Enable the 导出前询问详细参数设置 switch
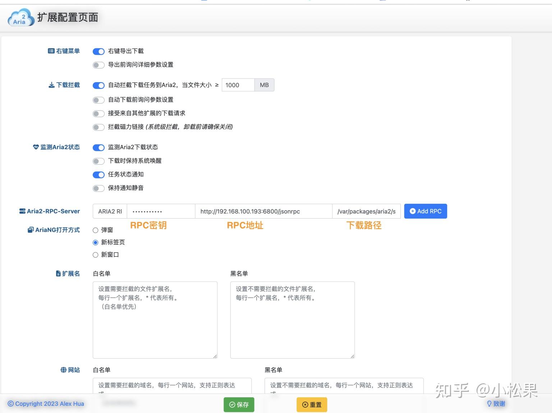 [98, 65]
